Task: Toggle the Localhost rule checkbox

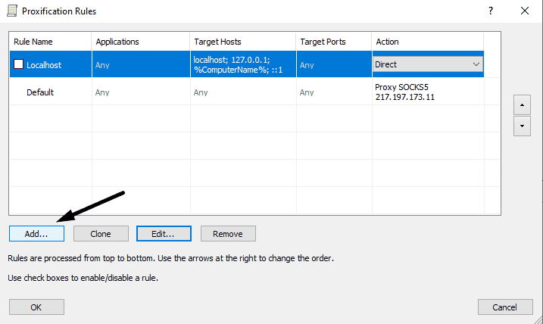Action: tap(19, 65)
